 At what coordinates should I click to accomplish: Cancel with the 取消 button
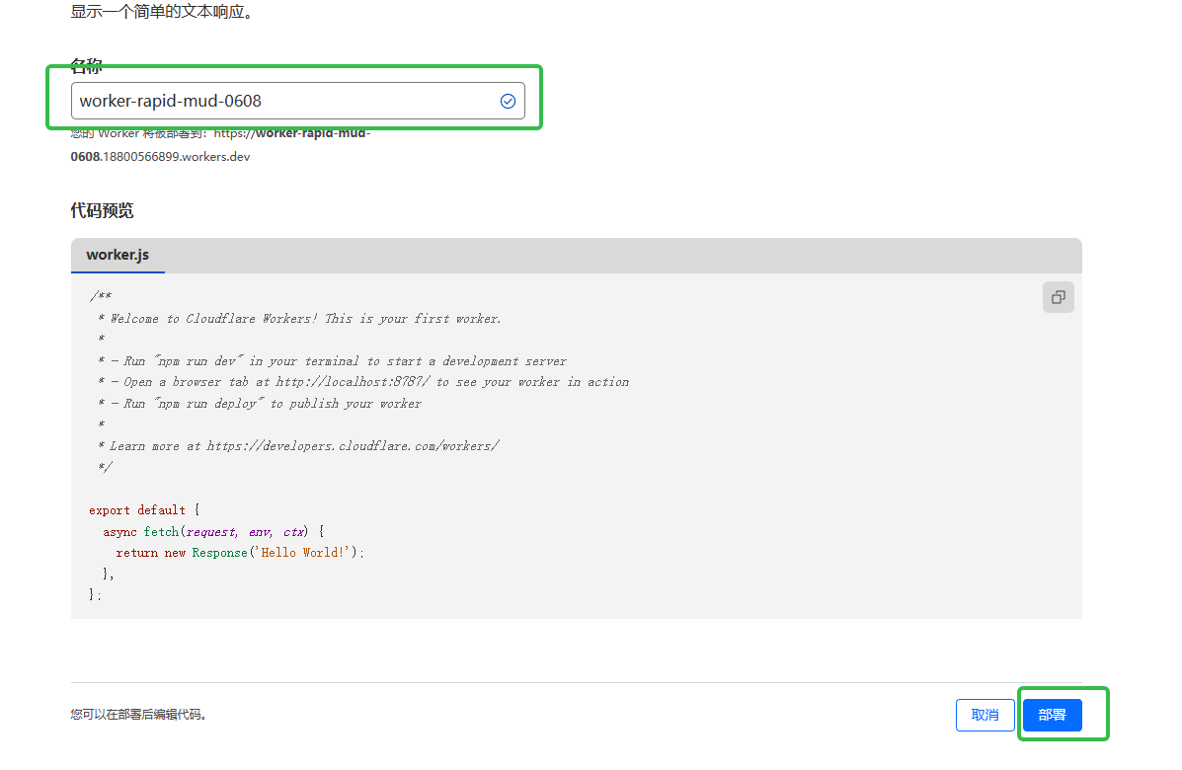(985, 715)
